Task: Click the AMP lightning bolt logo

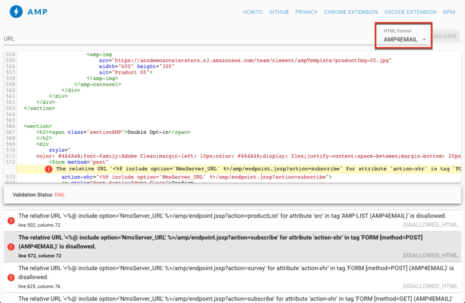Action: coord(16,12)
